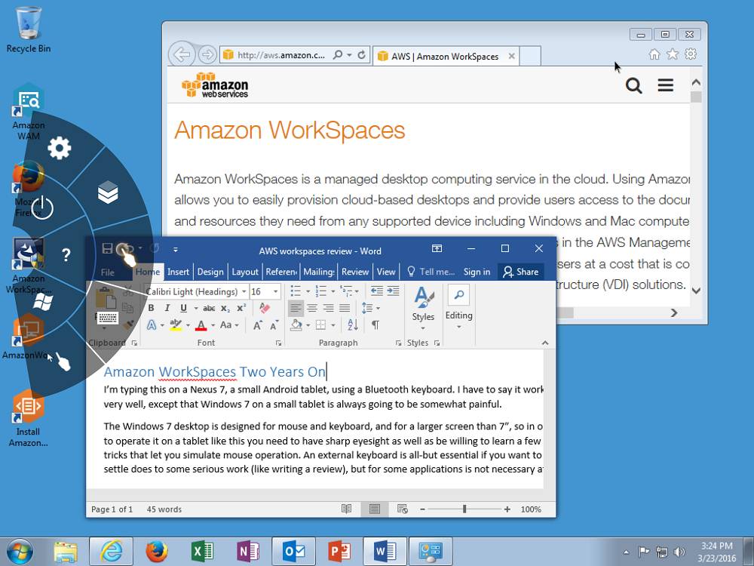This screenshot has width=754, height=566.
Task: Toggle Show/Hide paragraph marks
Action: [x=375, y=325]
